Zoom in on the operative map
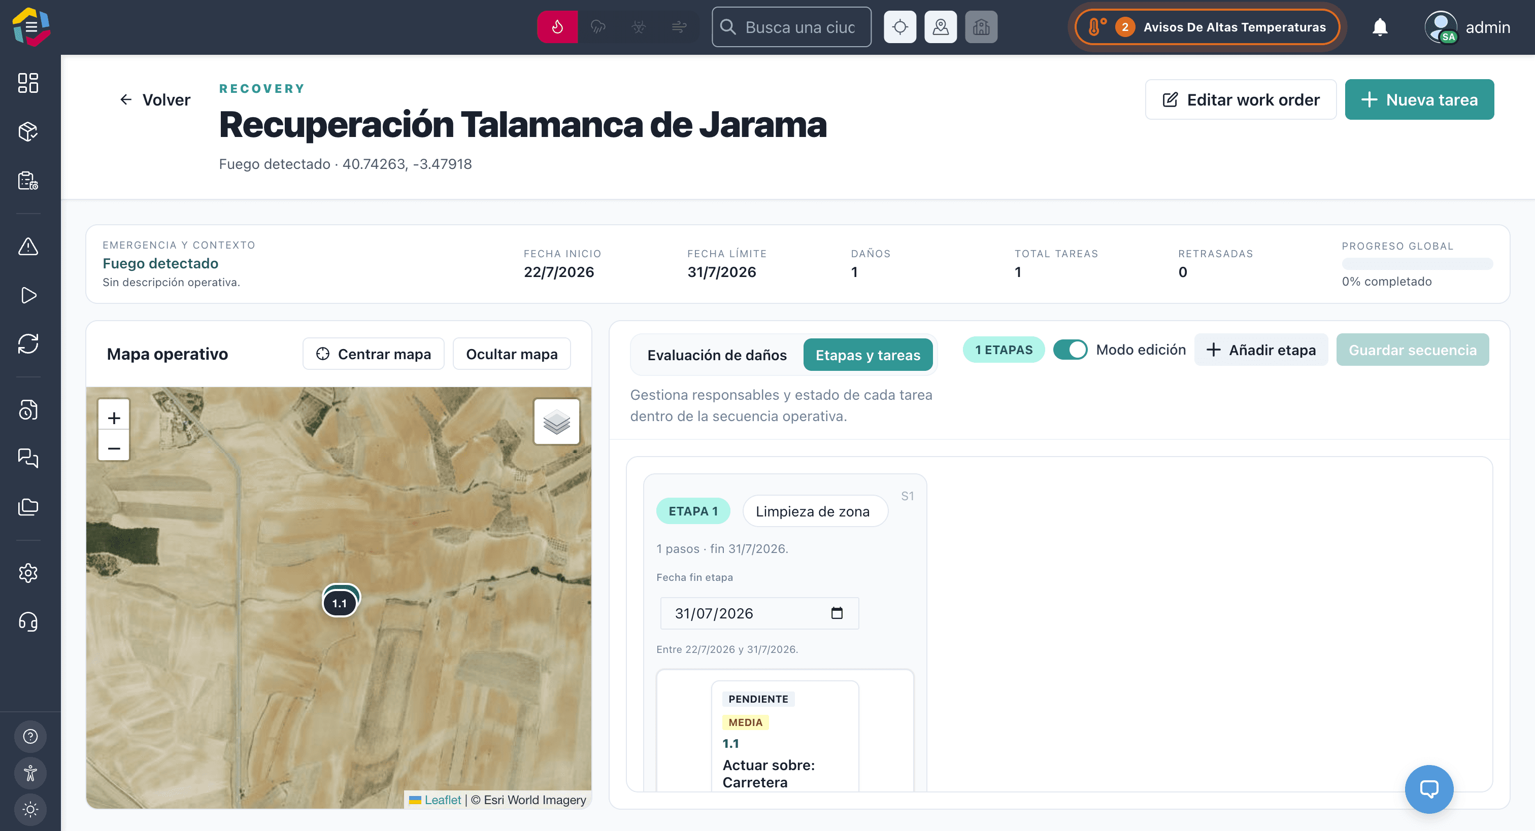1535x831 pixels. click(x=114, y=418)
